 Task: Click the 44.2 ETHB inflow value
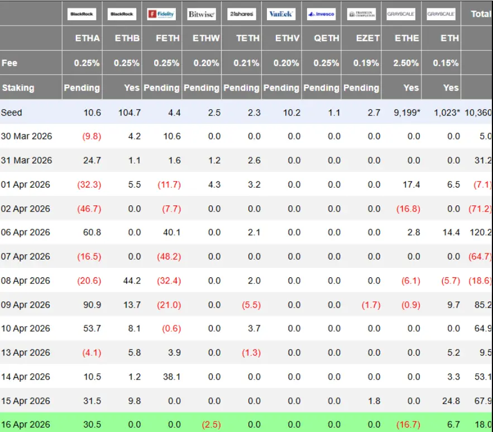pos(132,280)
